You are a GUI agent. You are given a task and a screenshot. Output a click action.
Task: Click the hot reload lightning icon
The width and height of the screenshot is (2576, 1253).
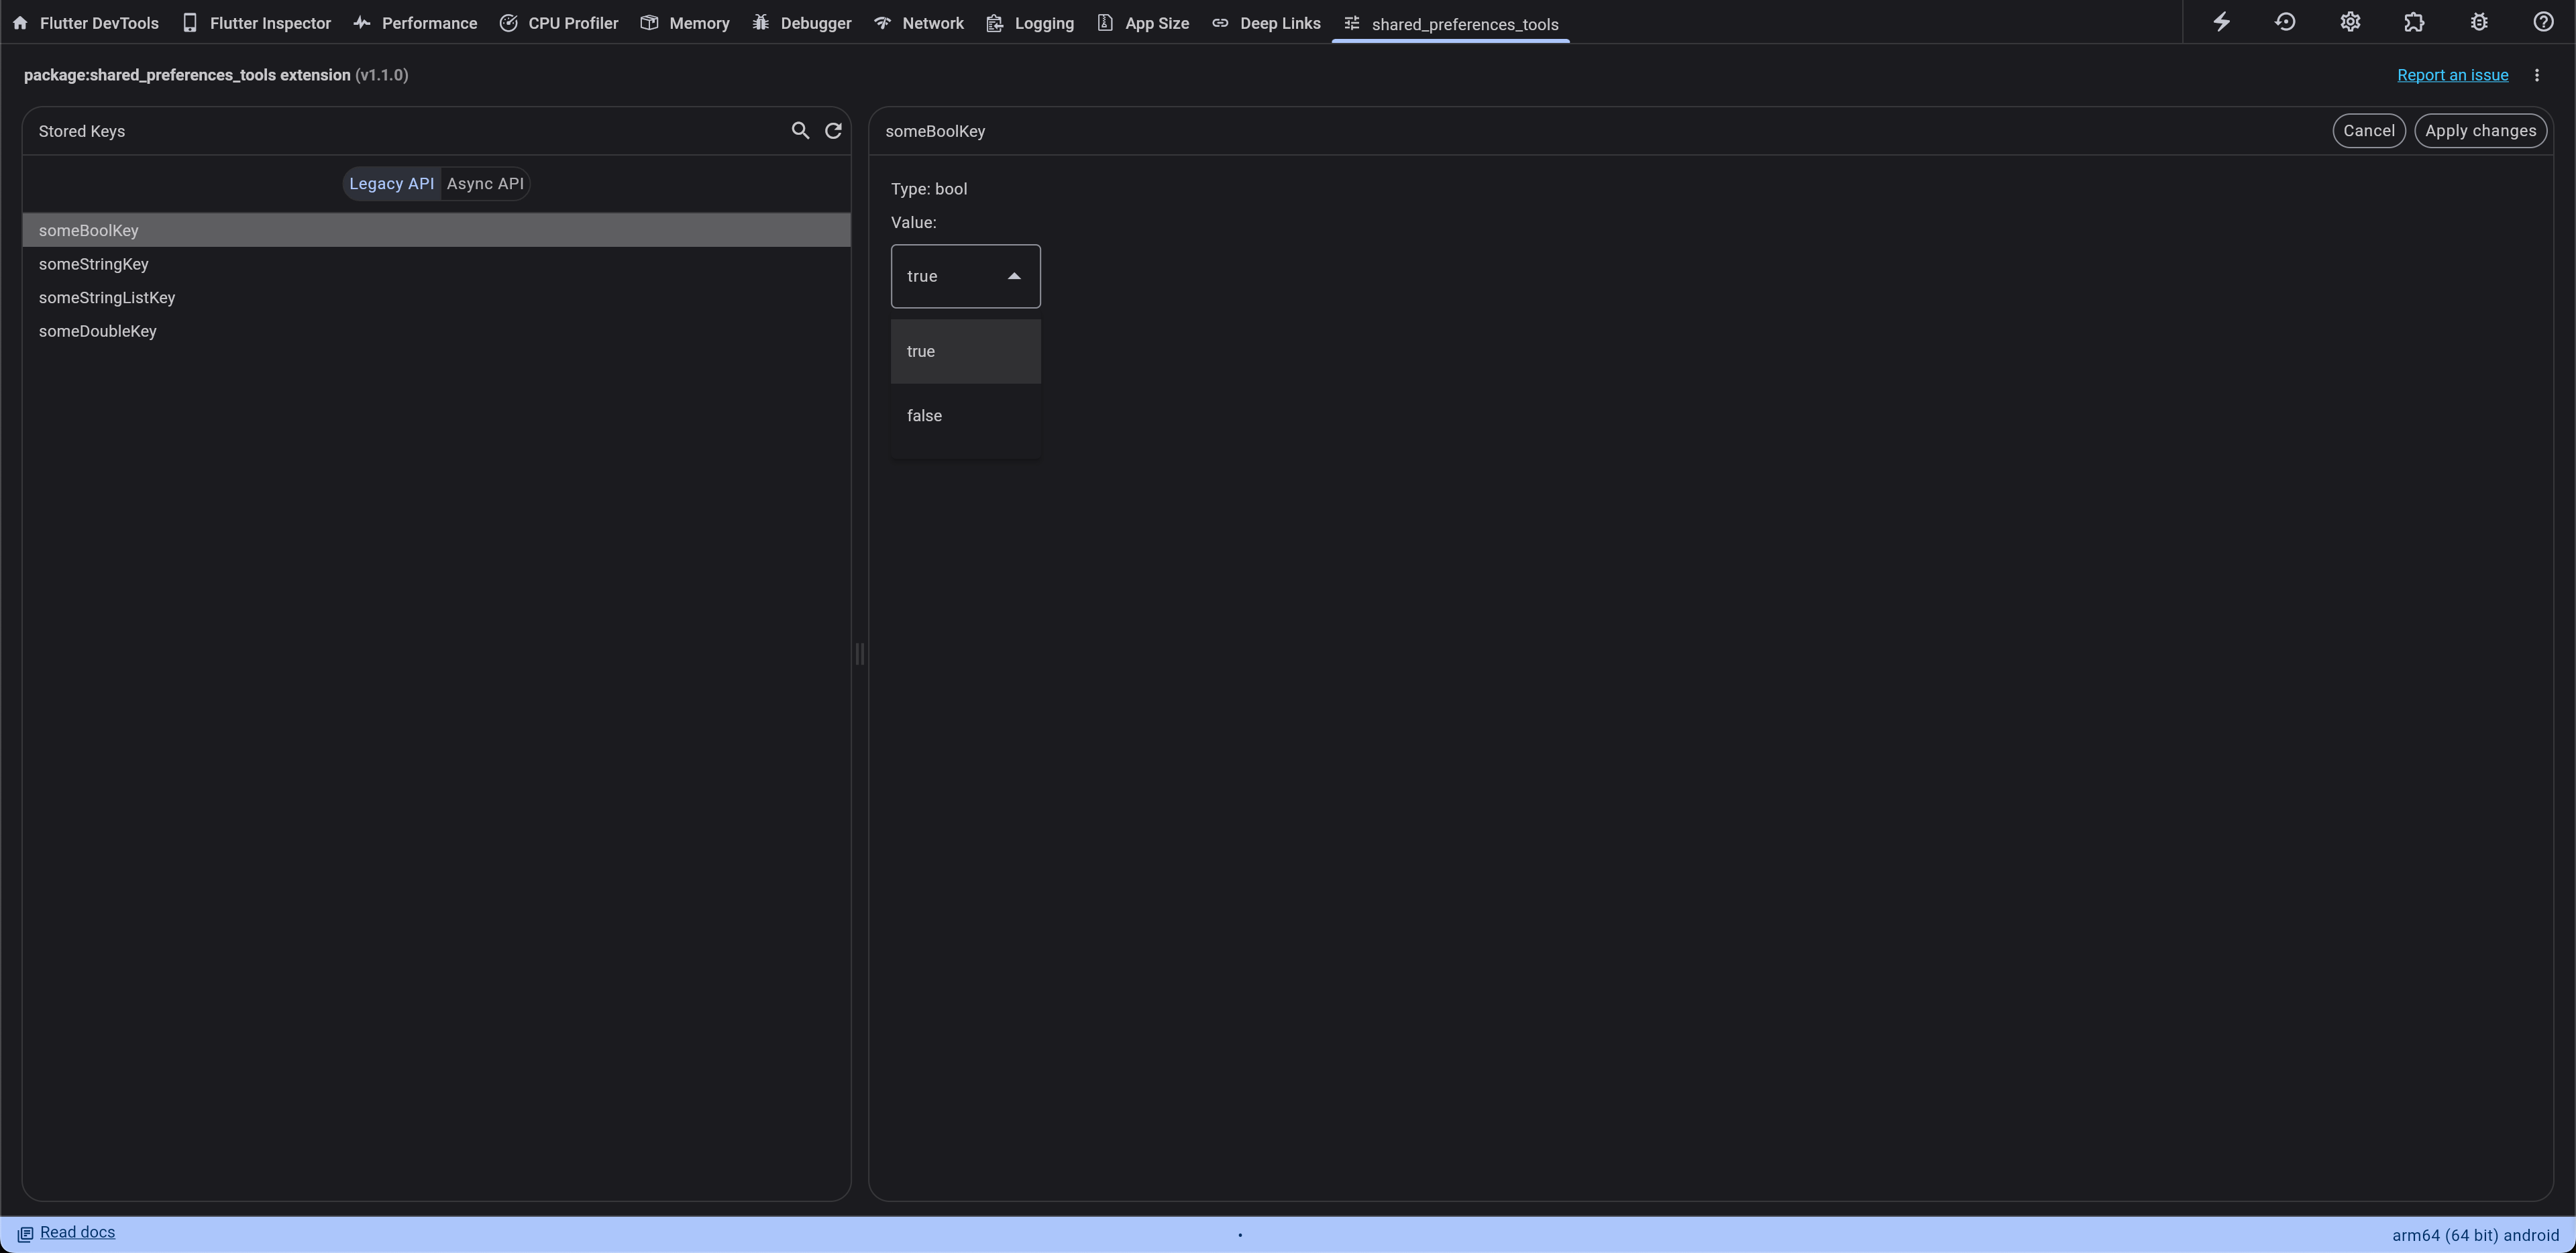[2221, 22]
